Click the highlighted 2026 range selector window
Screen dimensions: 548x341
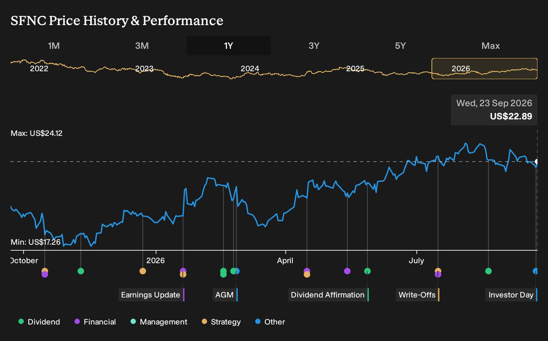[484, 69]
